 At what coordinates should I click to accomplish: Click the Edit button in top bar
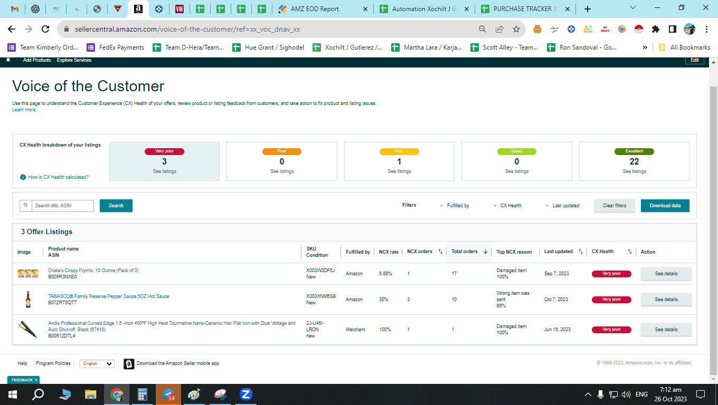coord(695,60)
